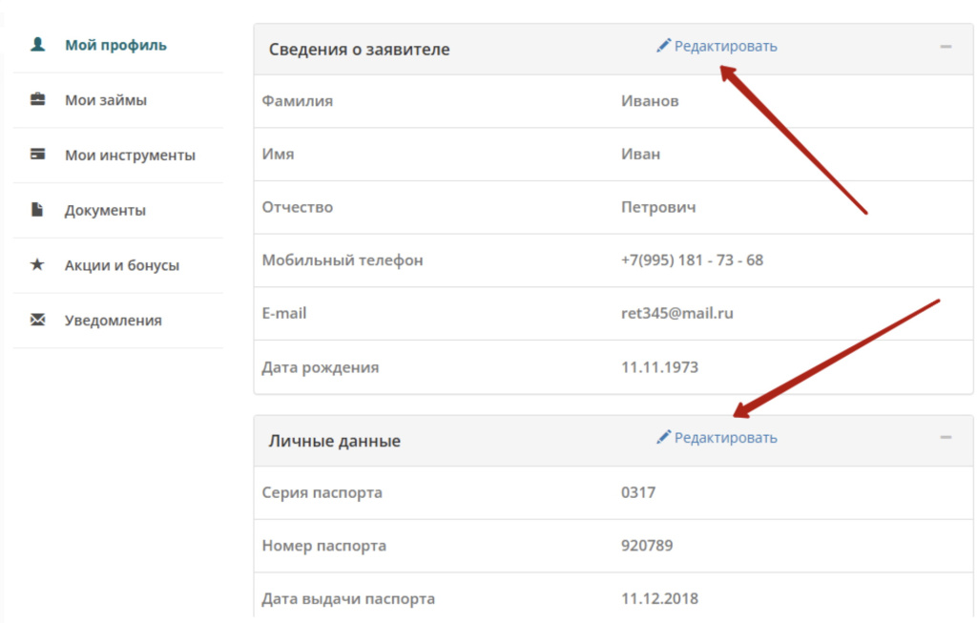The image size is (977, 623).
Task: Click the mobile phone number value
Action: coord(692,260)
